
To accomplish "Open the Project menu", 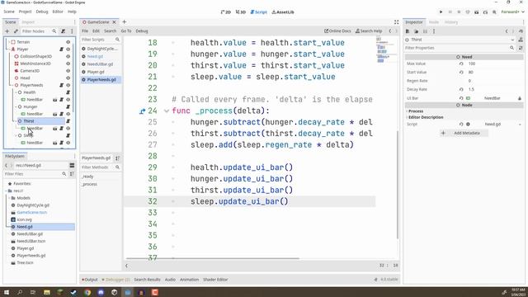I will [25, 12].
